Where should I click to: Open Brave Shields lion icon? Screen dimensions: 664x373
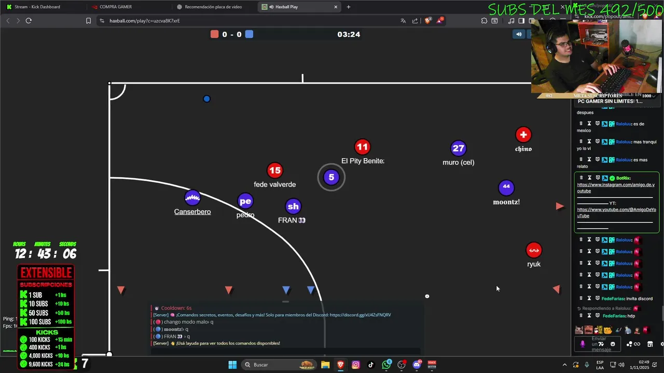pos(427,21)
